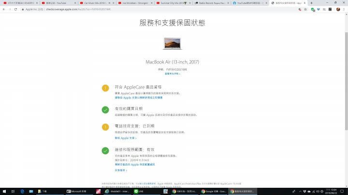Viewport: 348px width, 195px height.
Task: Click the green check icon beside repair coverage
Action: (x=105, y=151)
